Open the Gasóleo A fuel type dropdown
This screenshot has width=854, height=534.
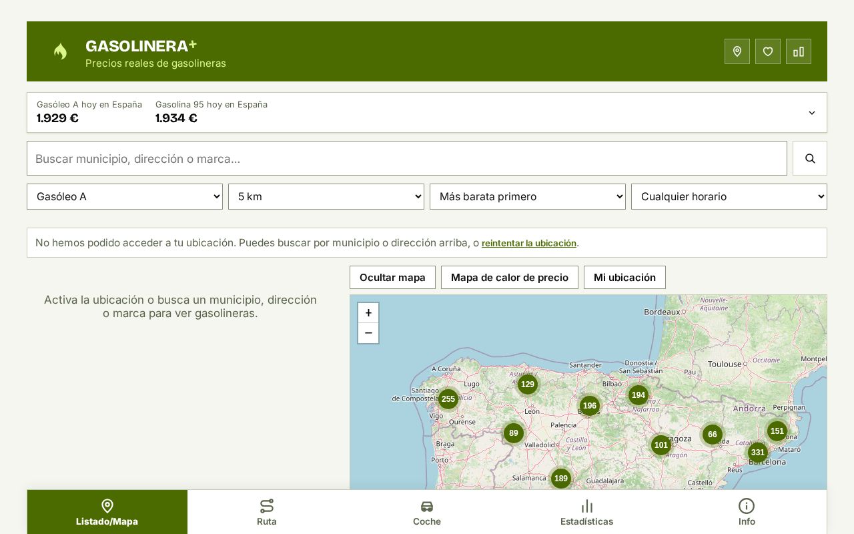click(125, 197)
